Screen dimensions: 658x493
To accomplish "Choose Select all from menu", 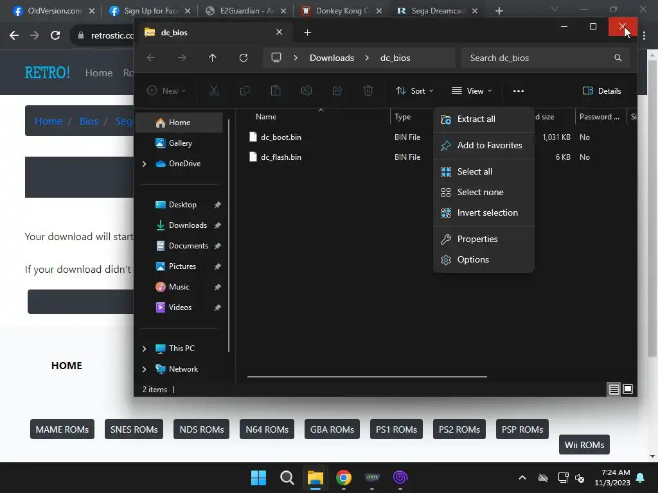I will (x=484, y=171).
